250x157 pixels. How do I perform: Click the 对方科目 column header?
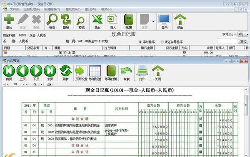[x=116, y=48]
